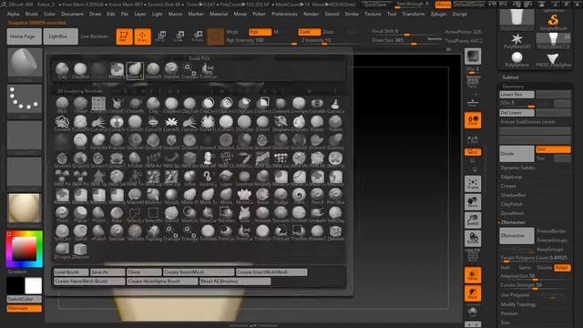The height and width of the screenshot is (328, 583).
Task: Click the Divide button
Action: [x=517, y=154]
